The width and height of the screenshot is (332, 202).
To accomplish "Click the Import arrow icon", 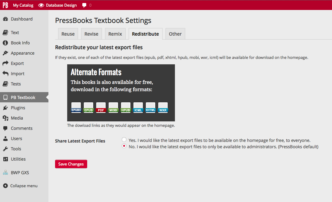I will pos(5,74).
